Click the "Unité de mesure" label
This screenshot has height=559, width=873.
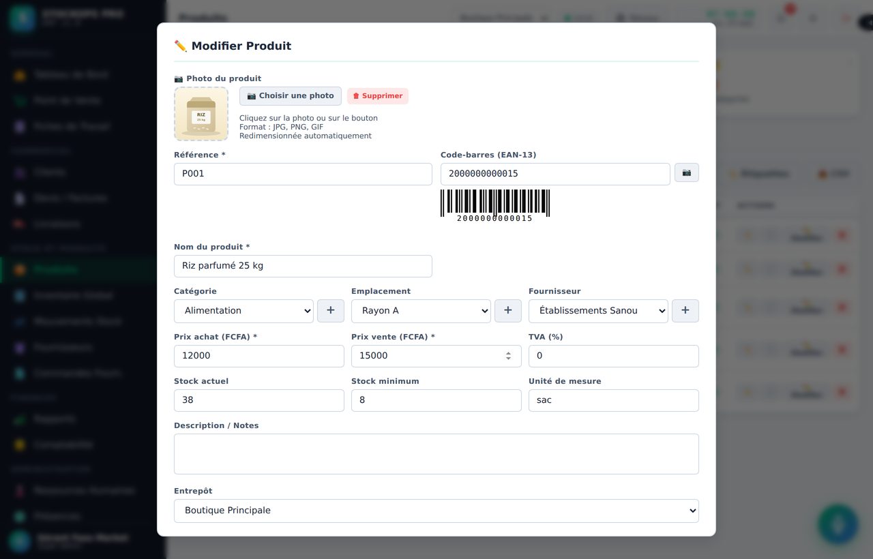click(565, 381)
